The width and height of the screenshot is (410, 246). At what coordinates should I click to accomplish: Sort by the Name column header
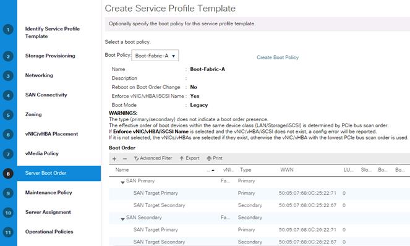(x=122, y=169)
